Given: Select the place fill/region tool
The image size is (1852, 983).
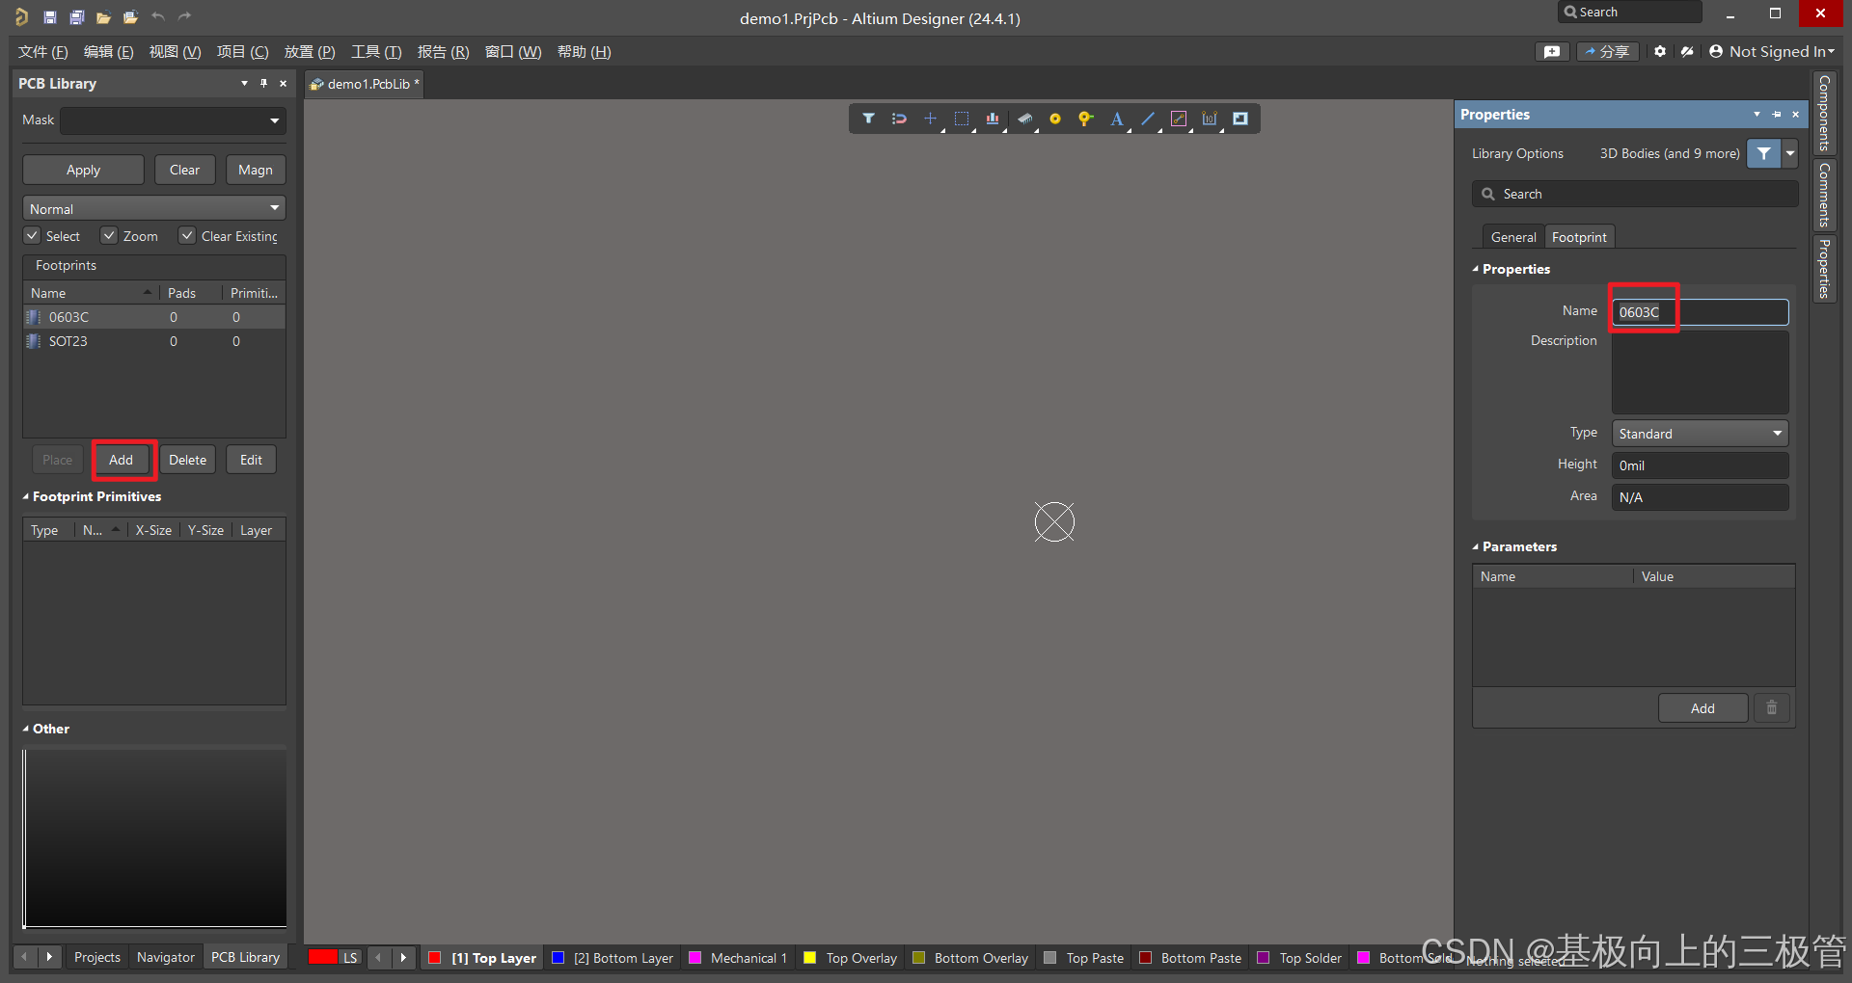Looking at the screenshot, I should point(1240,119).
